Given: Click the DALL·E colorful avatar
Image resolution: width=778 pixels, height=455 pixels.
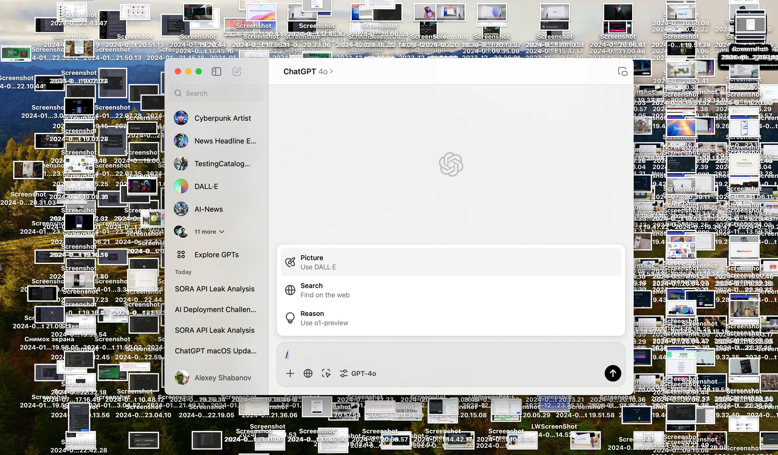Looking at the screenshot, I should pyautogui.click(x=181, y=186).
